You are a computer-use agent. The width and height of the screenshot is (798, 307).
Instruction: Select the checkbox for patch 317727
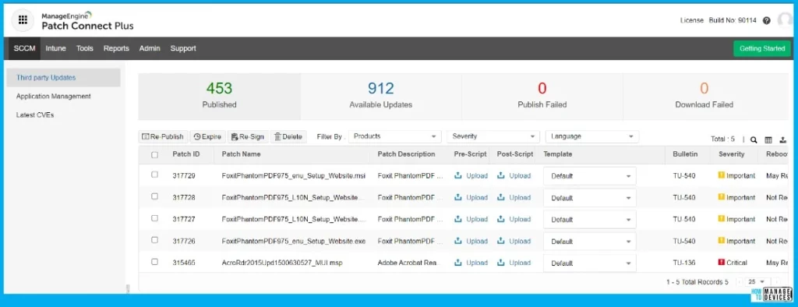point(155,218)
